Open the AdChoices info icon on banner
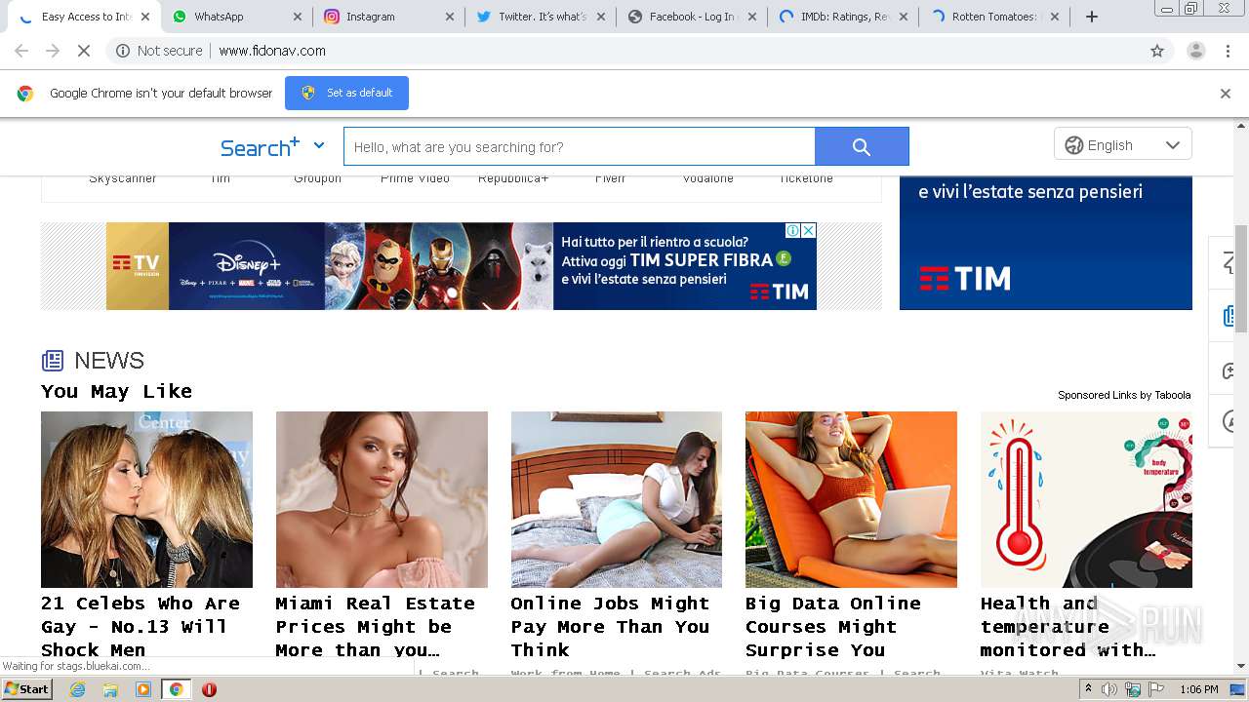This screenshot has height=702, width=1249. 794,231
